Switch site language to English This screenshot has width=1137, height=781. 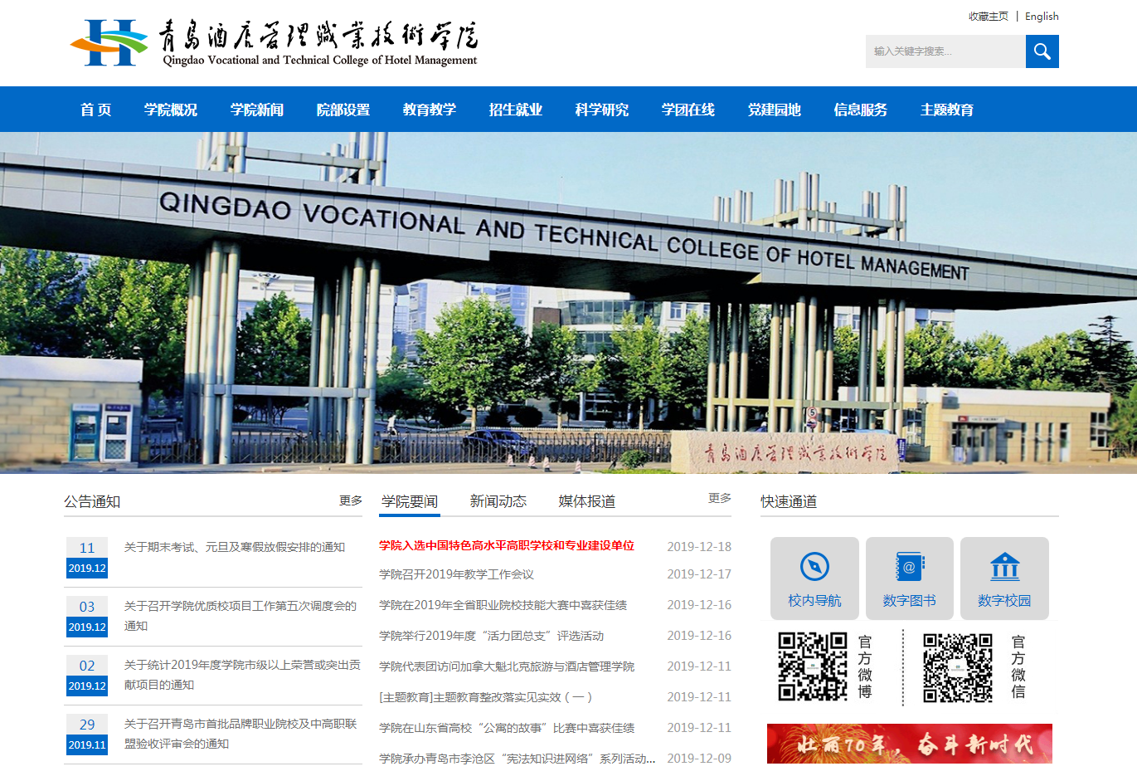point(1040,16)
